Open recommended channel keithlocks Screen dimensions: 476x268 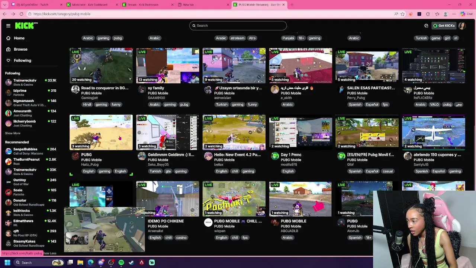(x=30, y=213)
